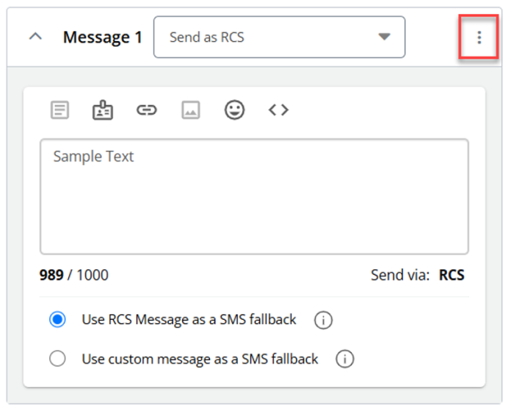Open the three-dot more options menu

coord(479,37)
